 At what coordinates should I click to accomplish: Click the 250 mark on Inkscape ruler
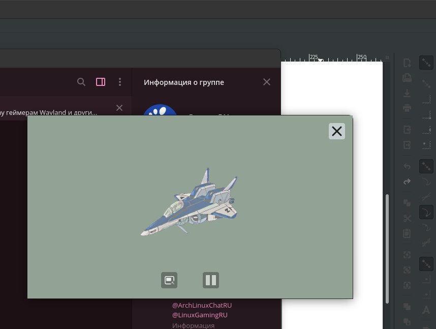point(362,57)
